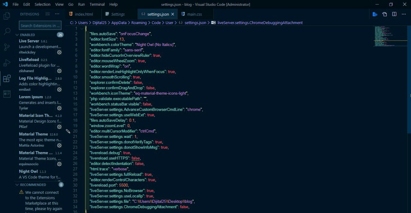Switch to main.css tab
This screenshot has width=411, height=213.
pyautogui.click(x=195, y=14)
